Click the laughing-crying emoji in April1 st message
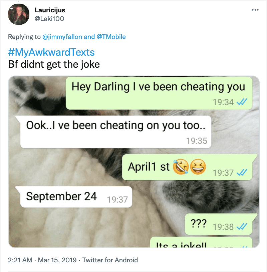The width and height of the screenshot is (267, 272). tap(181, 167)
